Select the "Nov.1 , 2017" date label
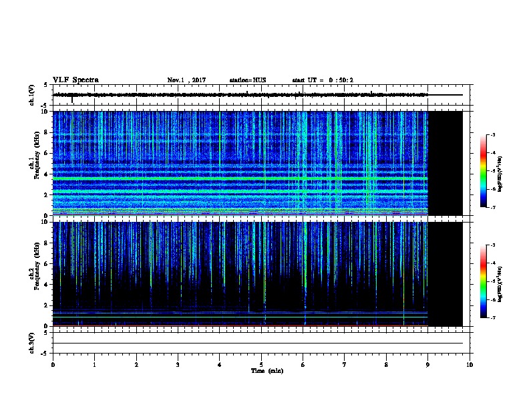Viewport: 529px width, 409px height. click(186, 80)
